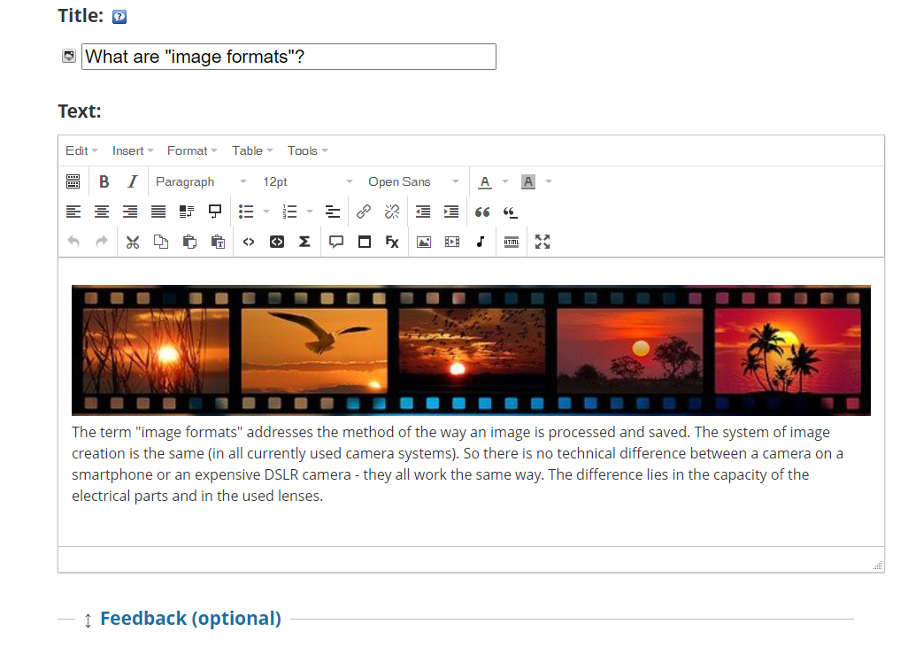Image resolution: width=908 pixels, height=647 pixels.
Task: Expand bullet list style options
Action: tap(266, 212)
